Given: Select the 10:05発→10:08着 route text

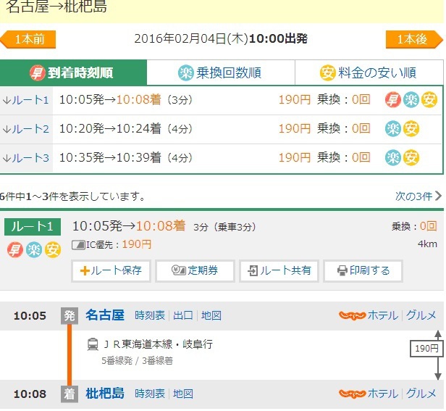Looking at the screenshot, I should click(110, 100).
